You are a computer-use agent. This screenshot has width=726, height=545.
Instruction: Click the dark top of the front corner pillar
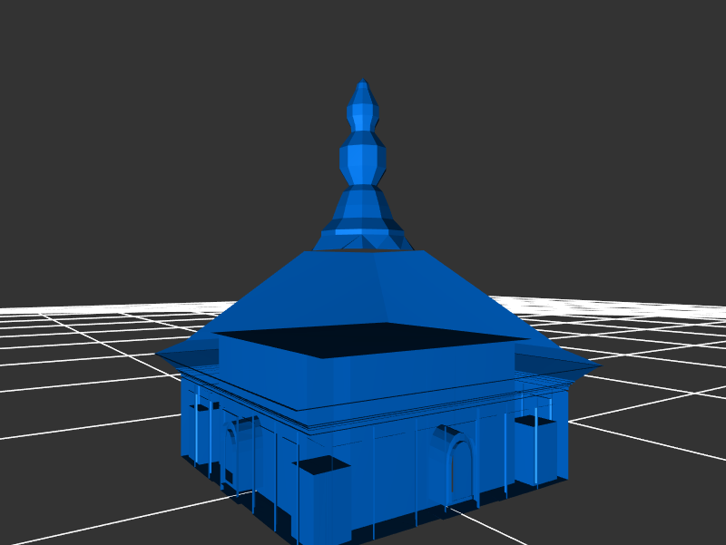coord(320,465)
